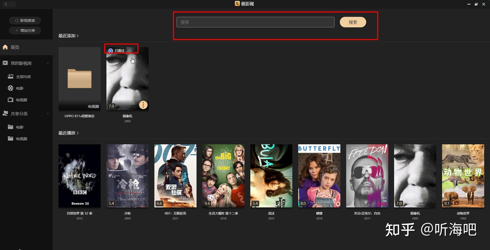Click 自然世界 第 32 季 title text
This screenshot has height=250, width=490.
(x=80, y=213)
